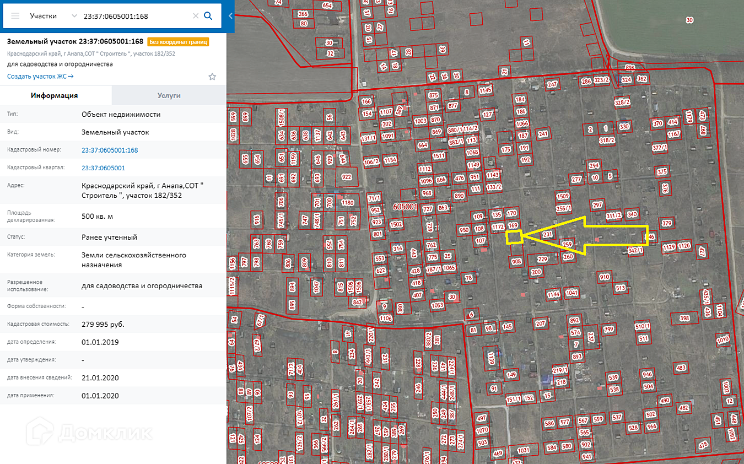Clear the cadastral number search field

click(196, 16)
